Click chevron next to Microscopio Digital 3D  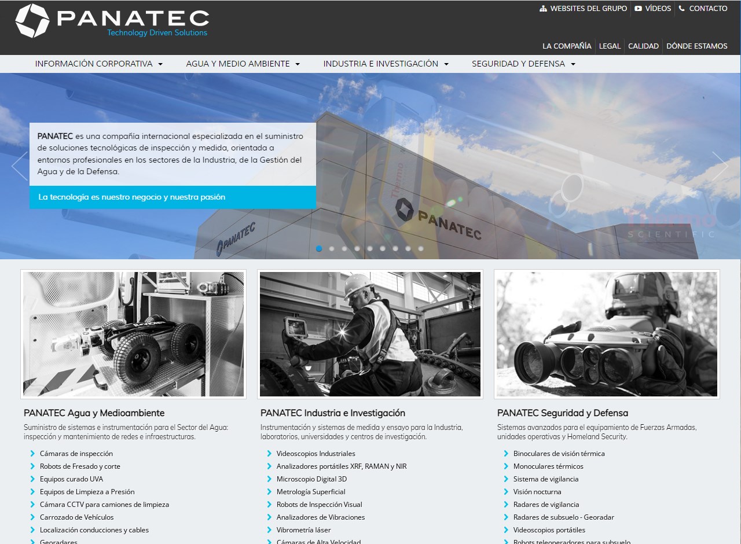(x=270, y=479)
